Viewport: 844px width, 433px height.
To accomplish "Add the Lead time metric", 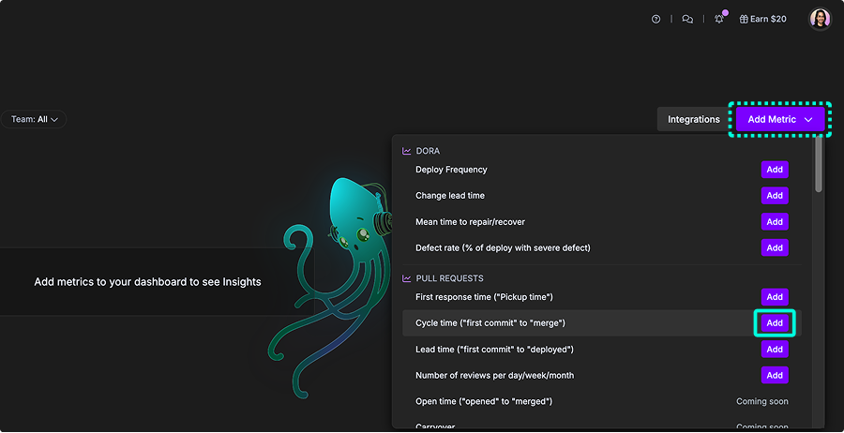I will pyautogui.click(x=775, y=349).
